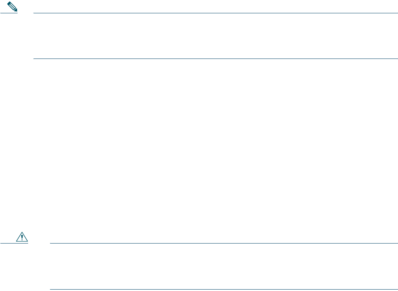Click the top rule beside the caution triangle

(224, 243)
